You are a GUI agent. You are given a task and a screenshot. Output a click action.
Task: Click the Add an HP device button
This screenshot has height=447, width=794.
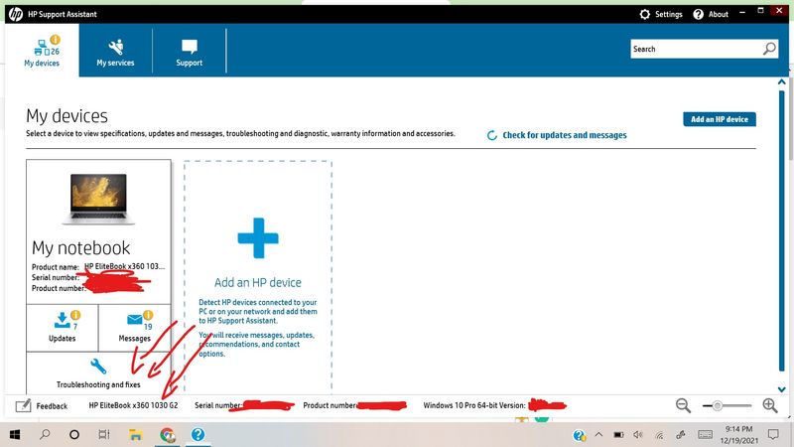[x=719, y=119]
